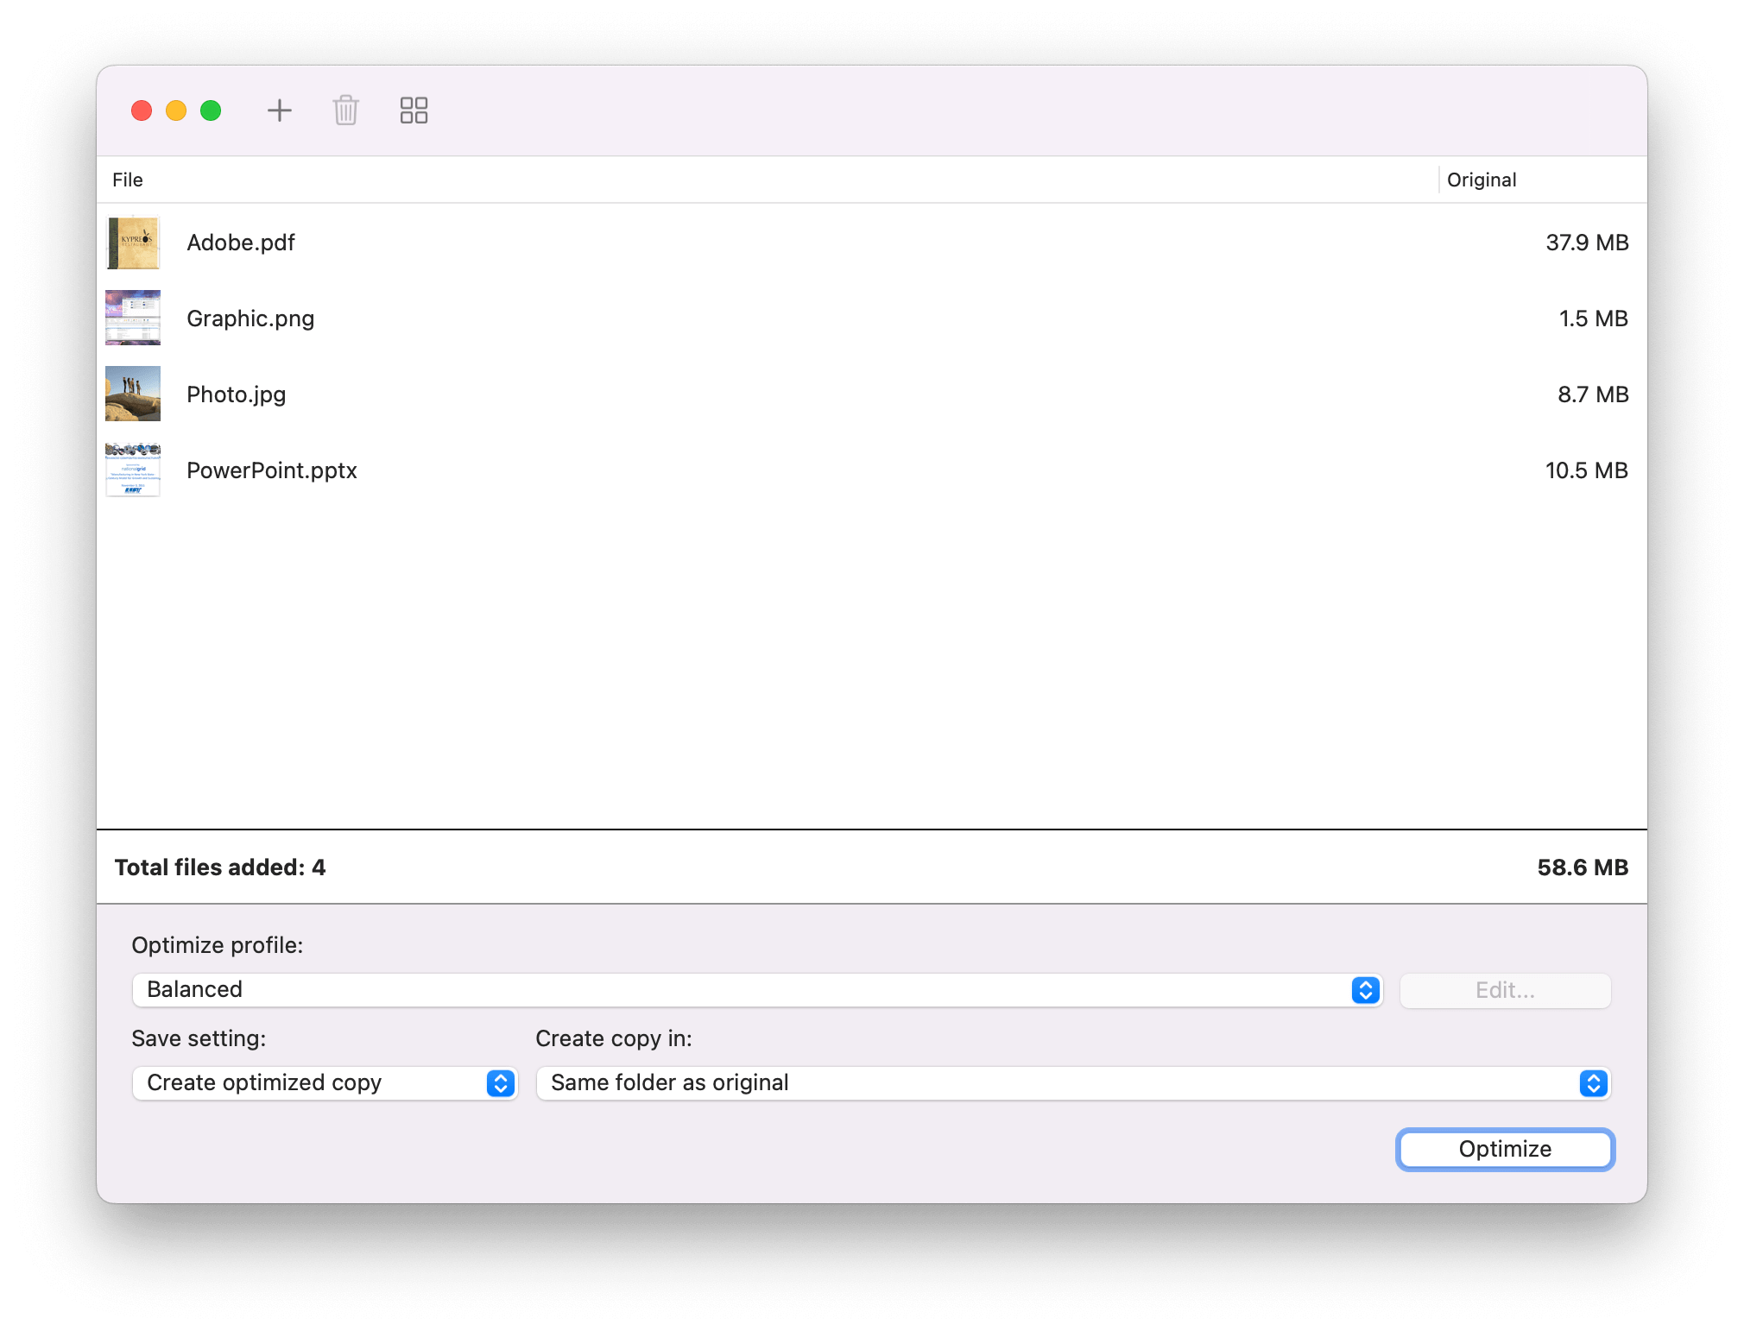The width and height of the screenshot is (1744, 1331).
Task: Add new files with the plus icon
Action: click(x=280, y=110)
